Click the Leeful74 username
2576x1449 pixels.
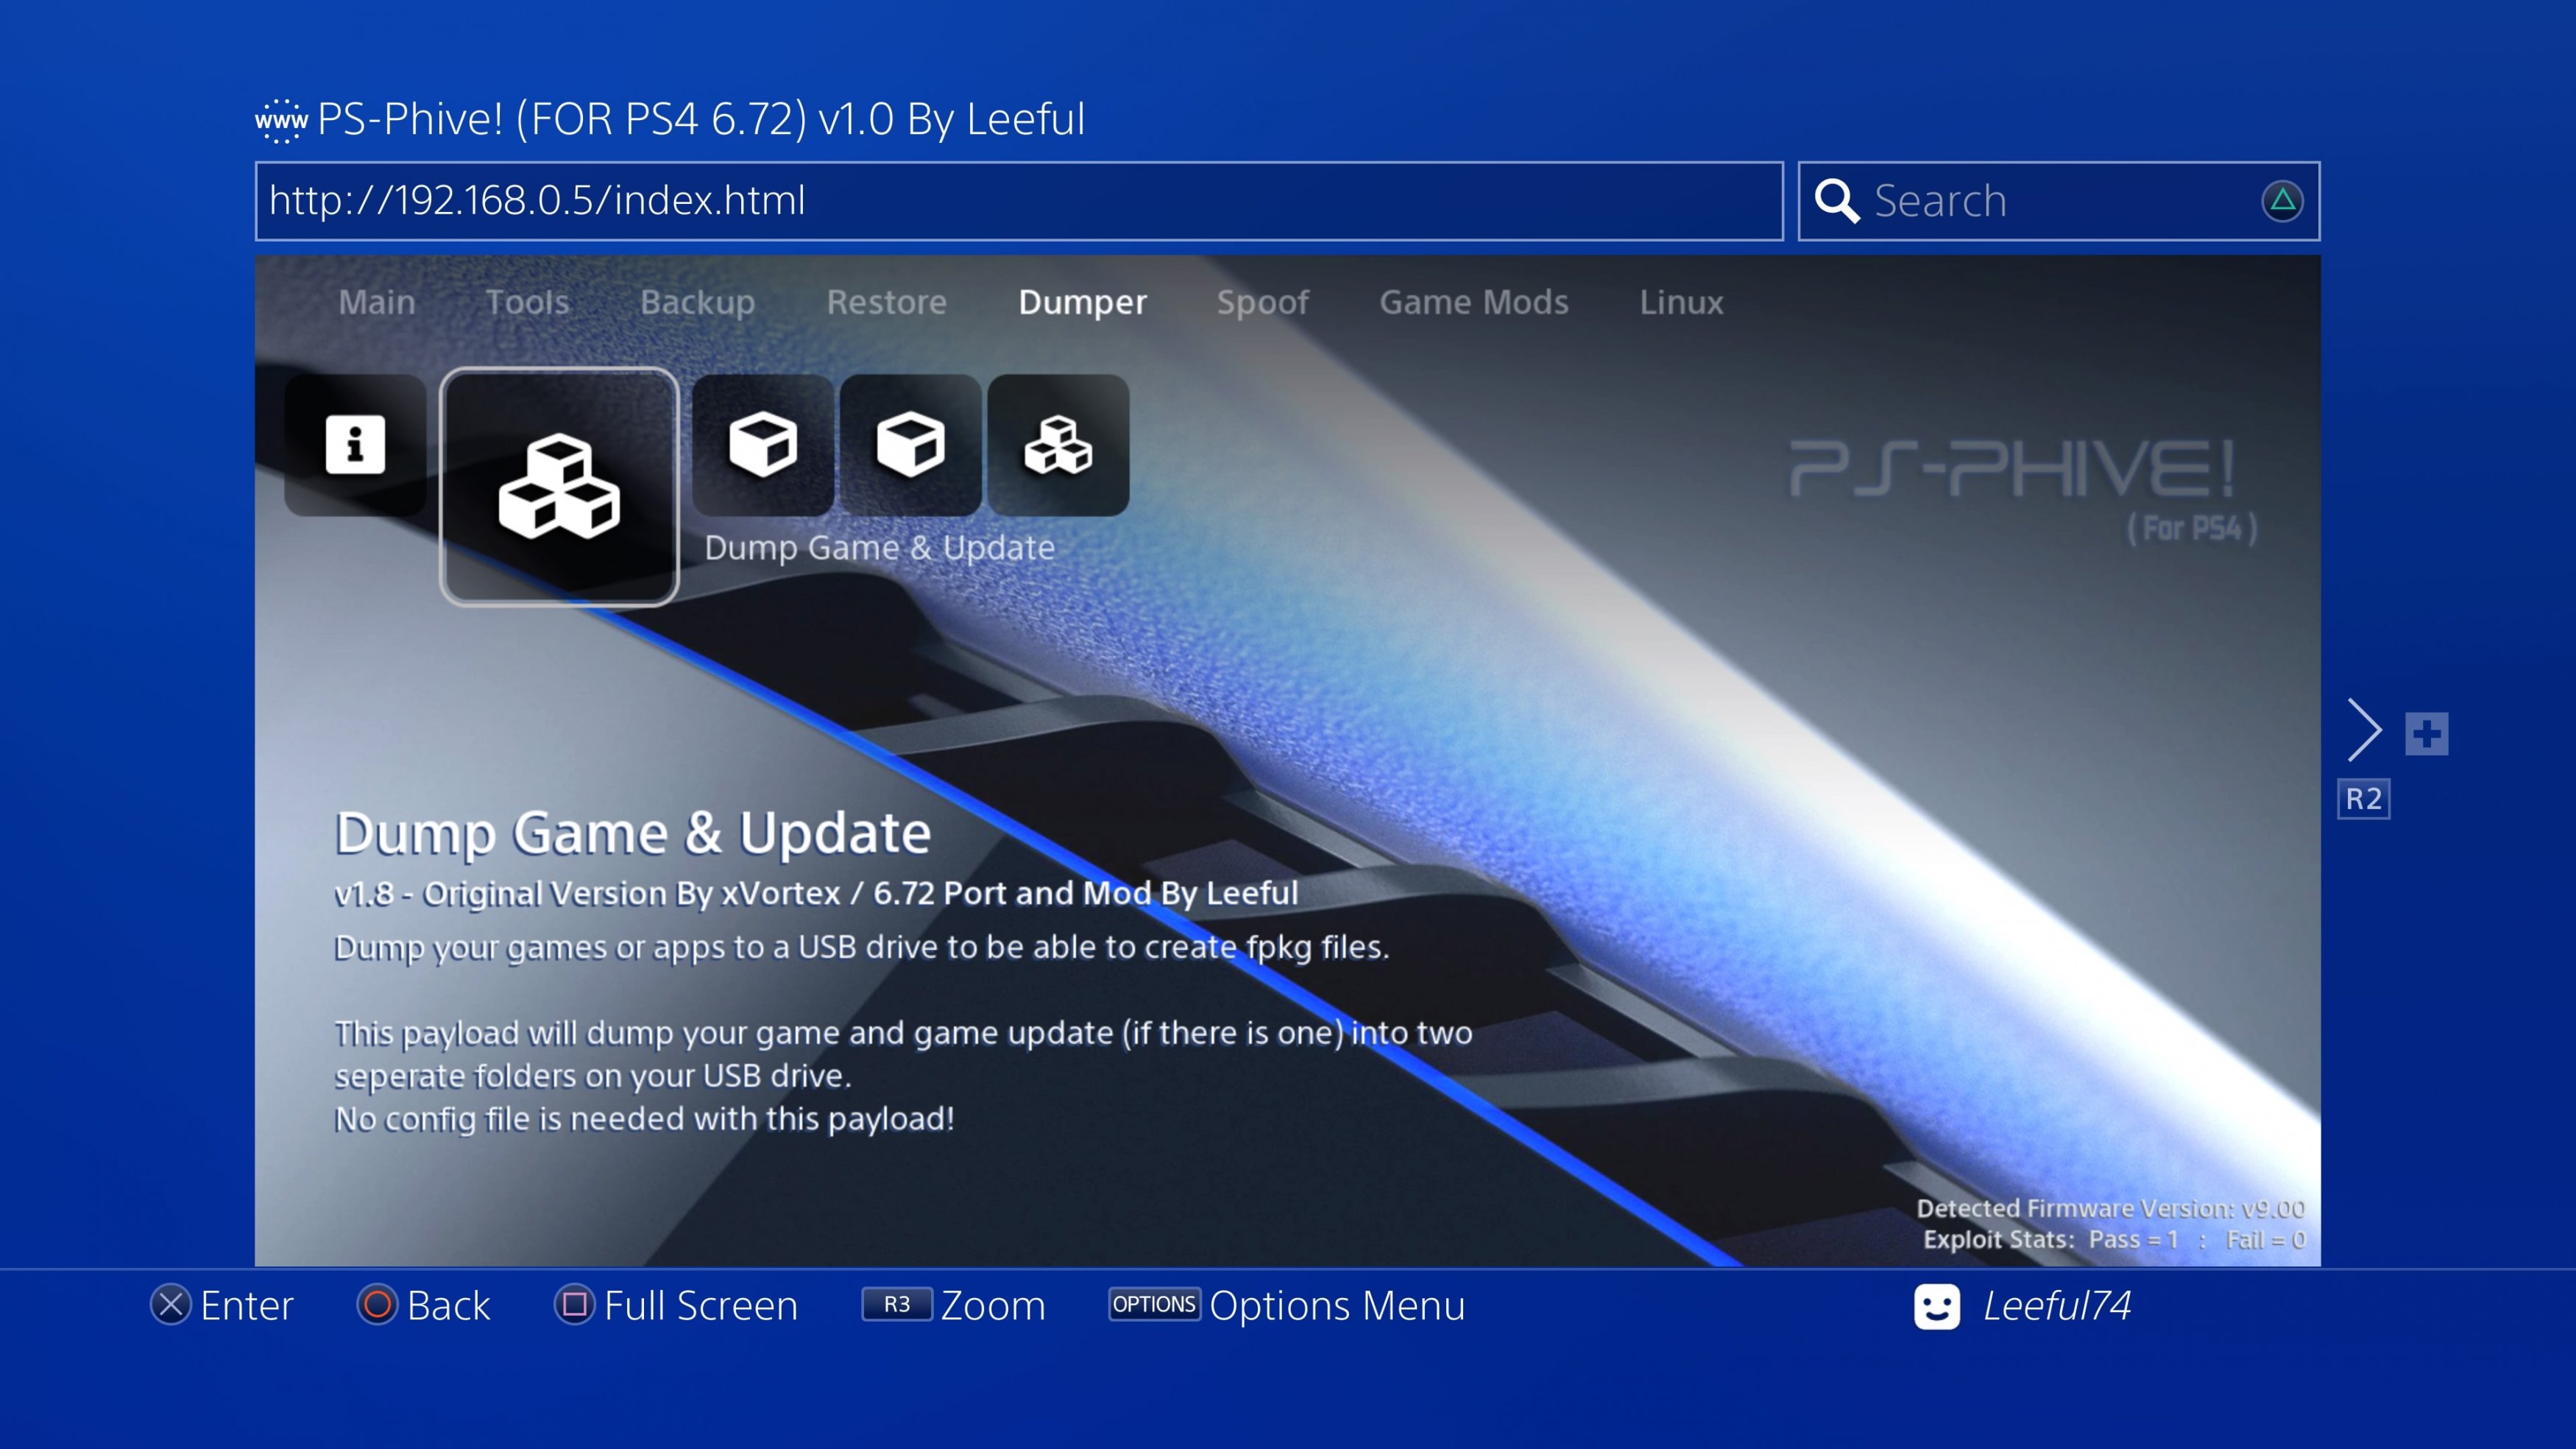(x=2057, y=1306)
